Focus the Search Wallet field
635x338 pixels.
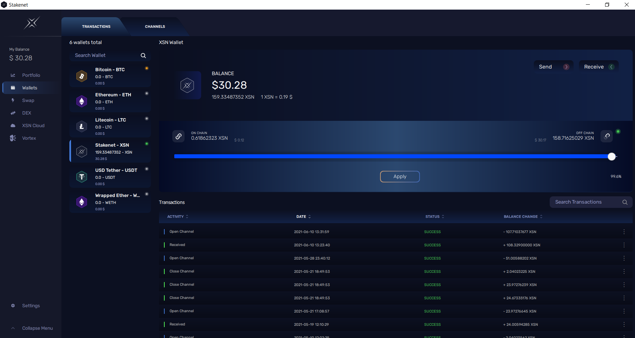point(110,55)
